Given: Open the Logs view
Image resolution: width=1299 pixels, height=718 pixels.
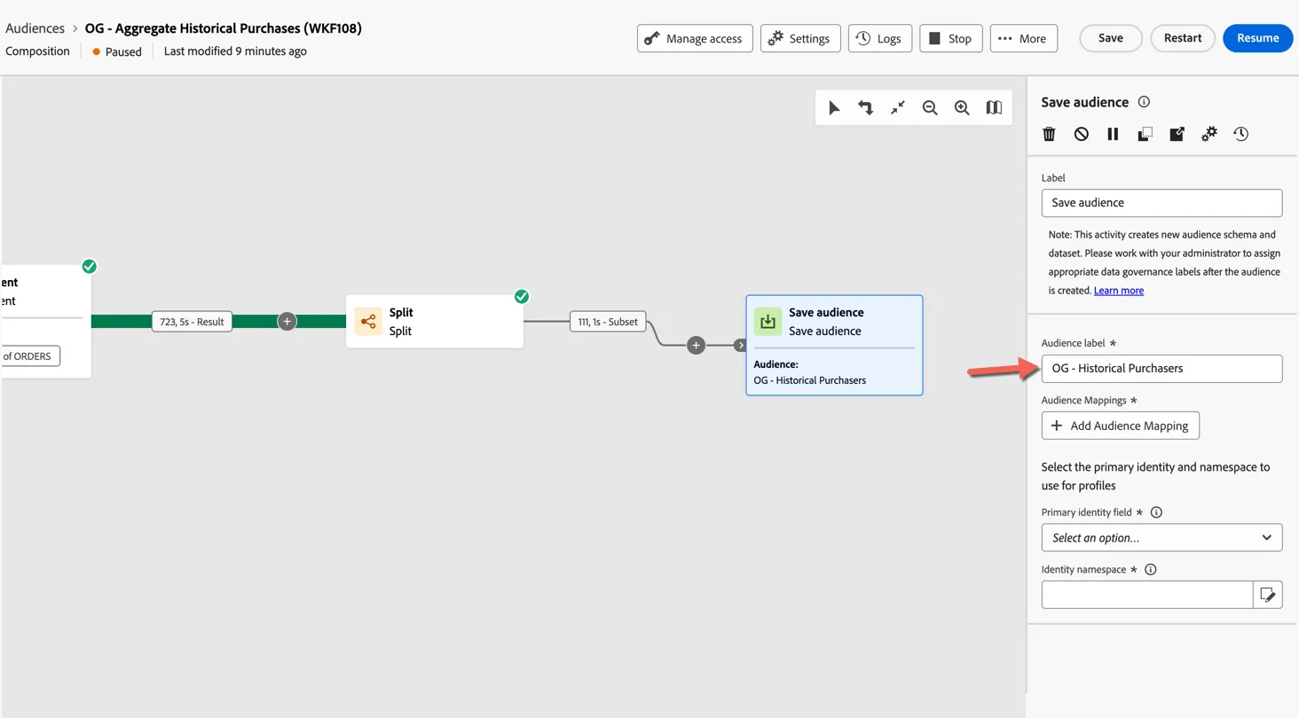Looking at the screenshot, I should pyautogui.click(x=879, y=38).
